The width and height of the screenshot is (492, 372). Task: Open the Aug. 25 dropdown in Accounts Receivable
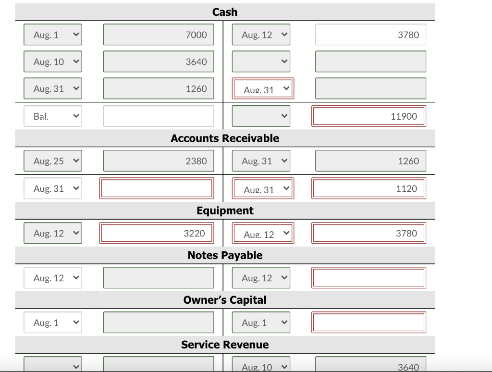pos(53,161)
